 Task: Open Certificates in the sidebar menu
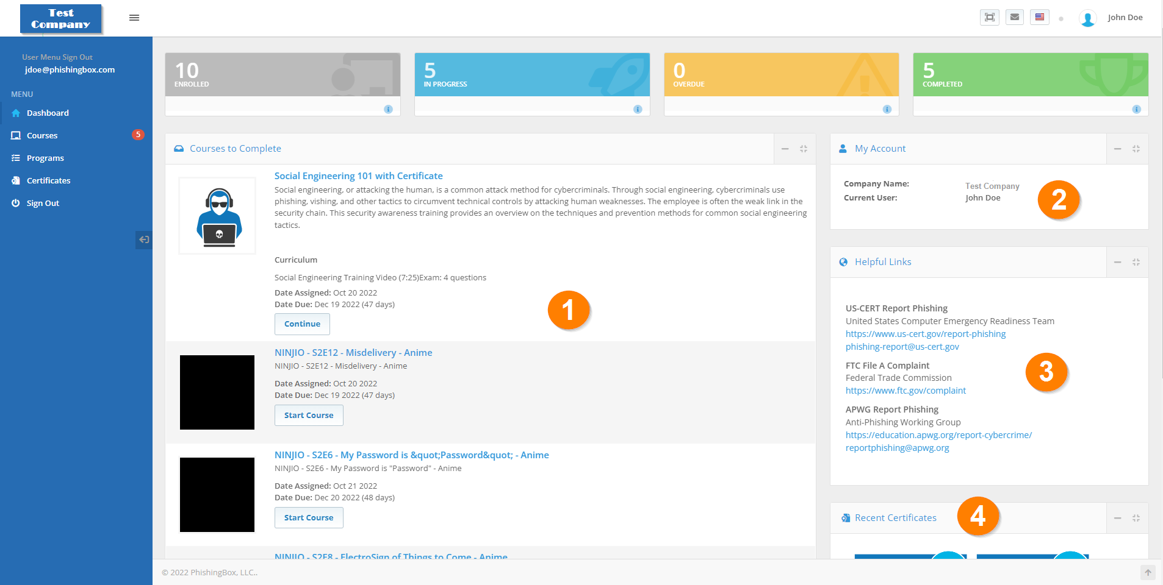click(x=48, y=180)
